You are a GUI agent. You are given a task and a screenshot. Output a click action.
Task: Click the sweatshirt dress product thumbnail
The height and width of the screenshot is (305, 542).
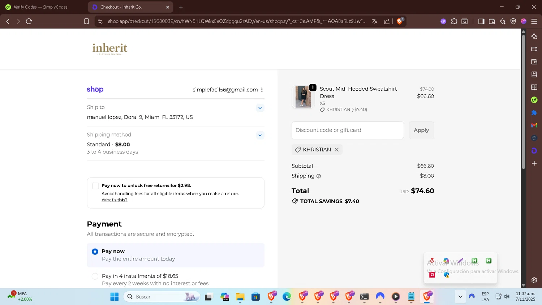click(x=303, y=97)
